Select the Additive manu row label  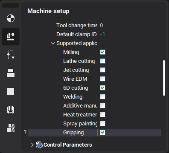80,106
